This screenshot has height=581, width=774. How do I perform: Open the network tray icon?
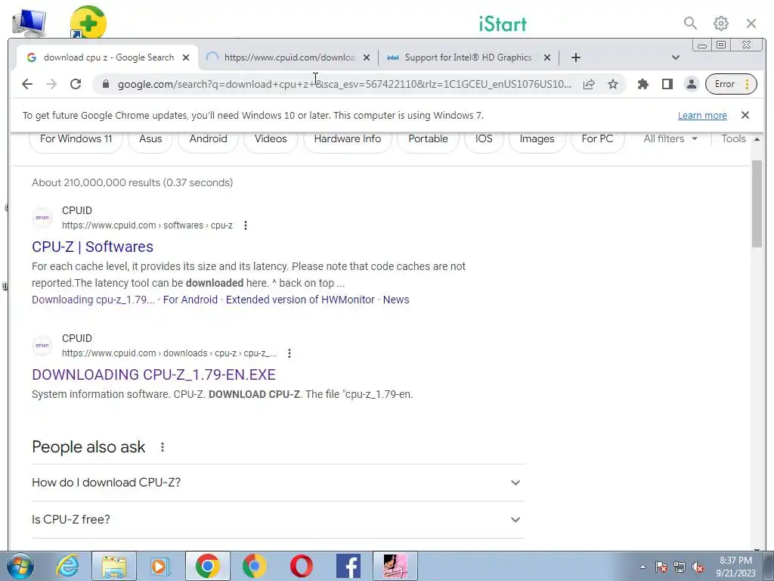point(680,567)
